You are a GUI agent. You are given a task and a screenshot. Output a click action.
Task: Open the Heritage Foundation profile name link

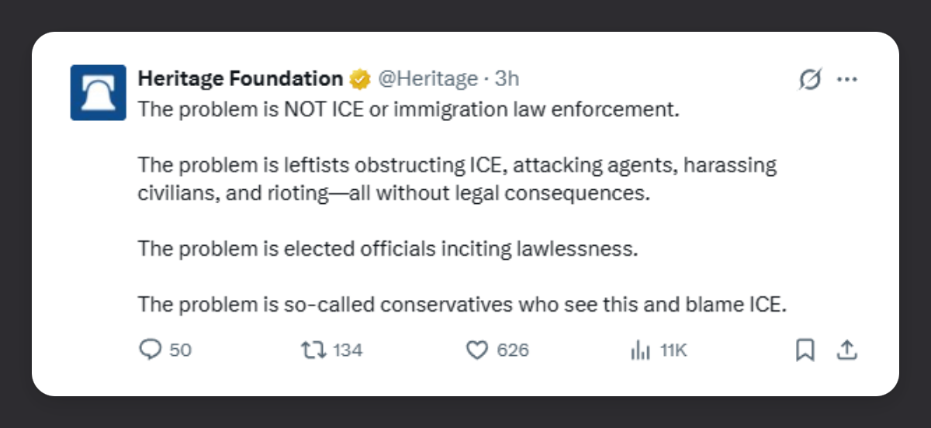(x=240, y=78)
